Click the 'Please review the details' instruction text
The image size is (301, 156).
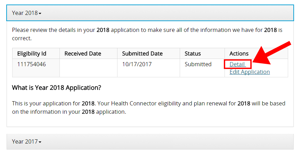tap(147, 34)
